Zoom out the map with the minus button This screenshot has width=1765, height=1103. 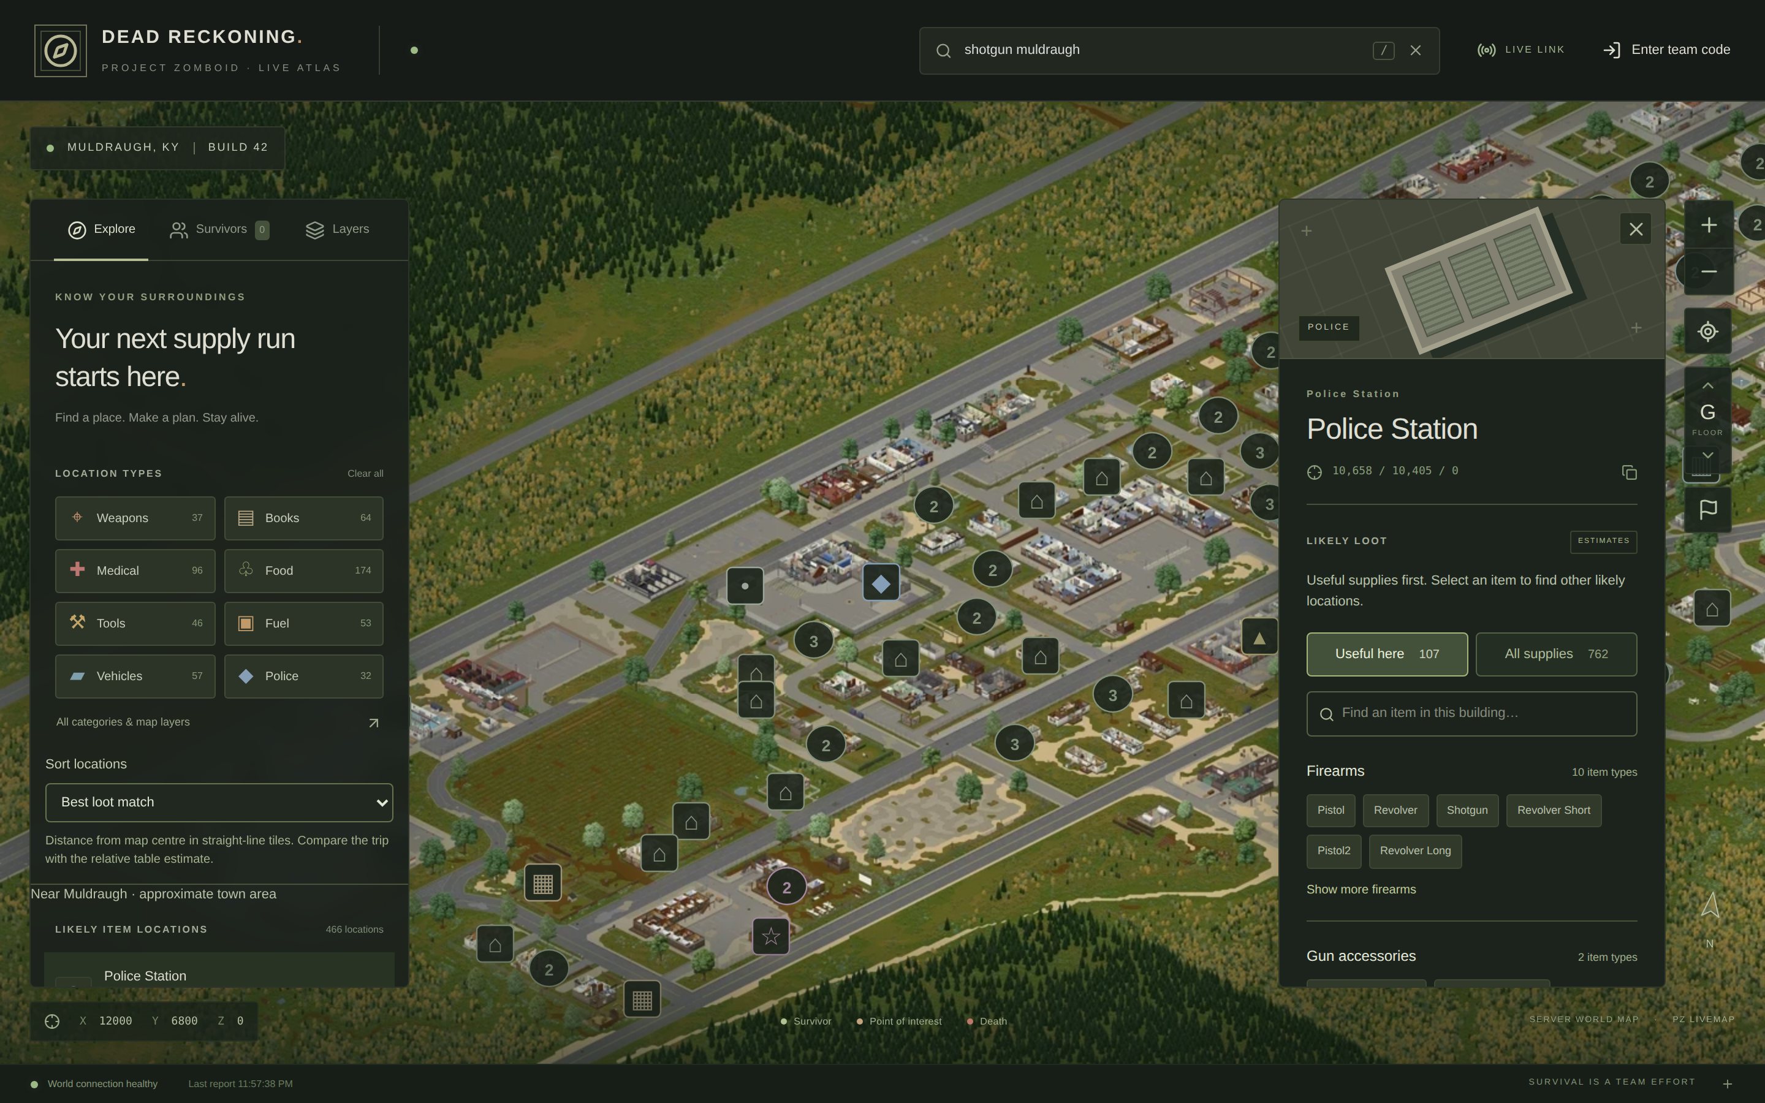(x=1708, y=271)
